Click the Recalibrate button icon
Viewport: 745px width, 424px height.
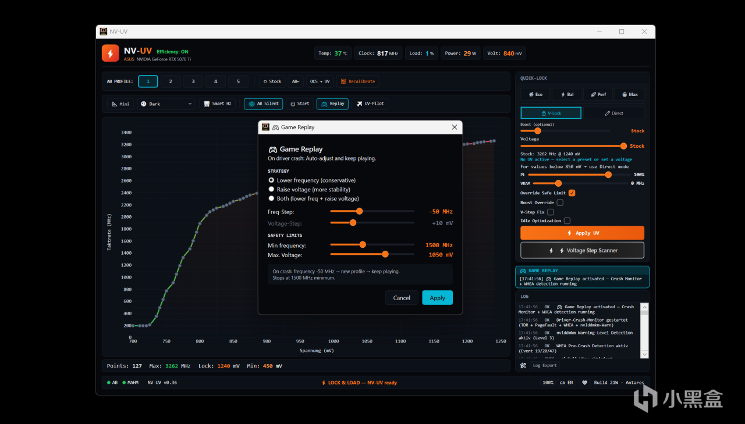point(343,81)
